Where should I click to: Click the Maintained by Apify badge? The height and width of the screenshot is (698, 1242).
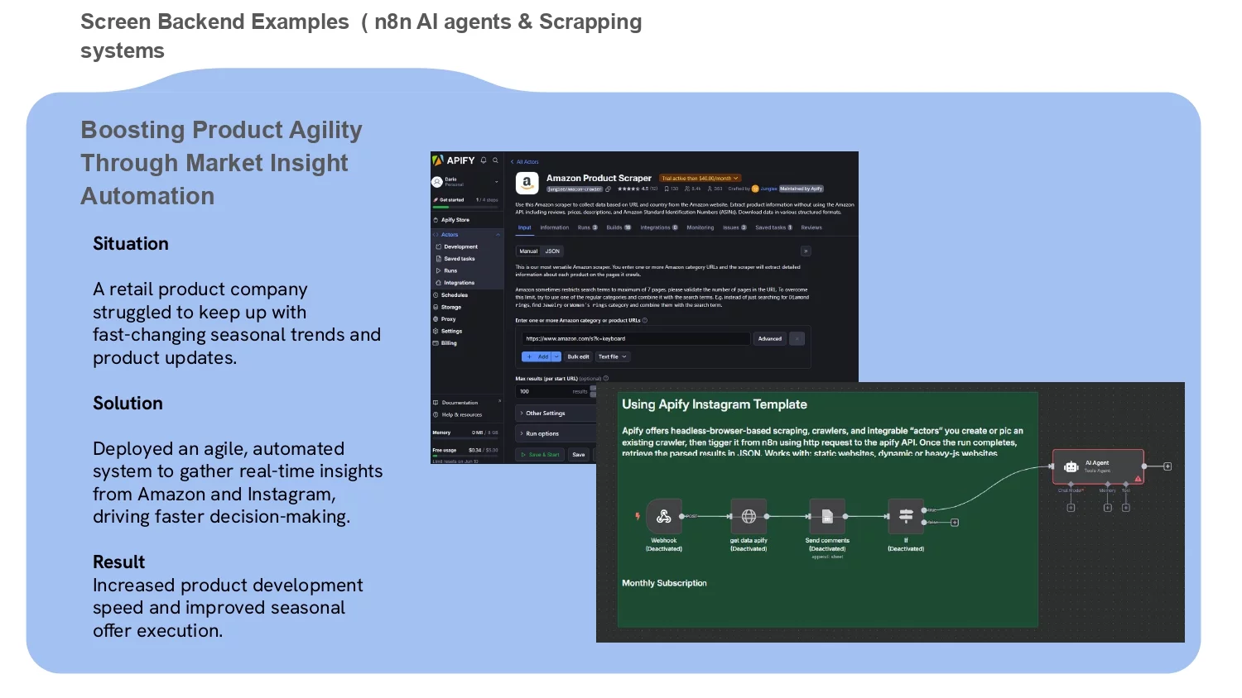coord(802,189)
